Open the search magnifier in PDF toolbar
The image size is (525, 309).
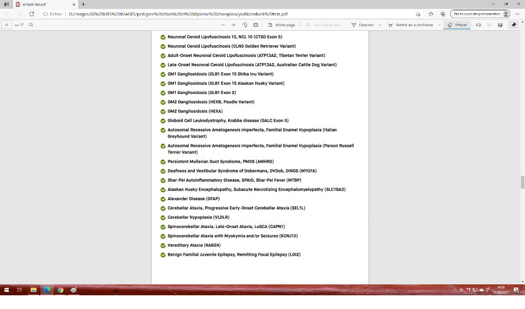(31, 25)
